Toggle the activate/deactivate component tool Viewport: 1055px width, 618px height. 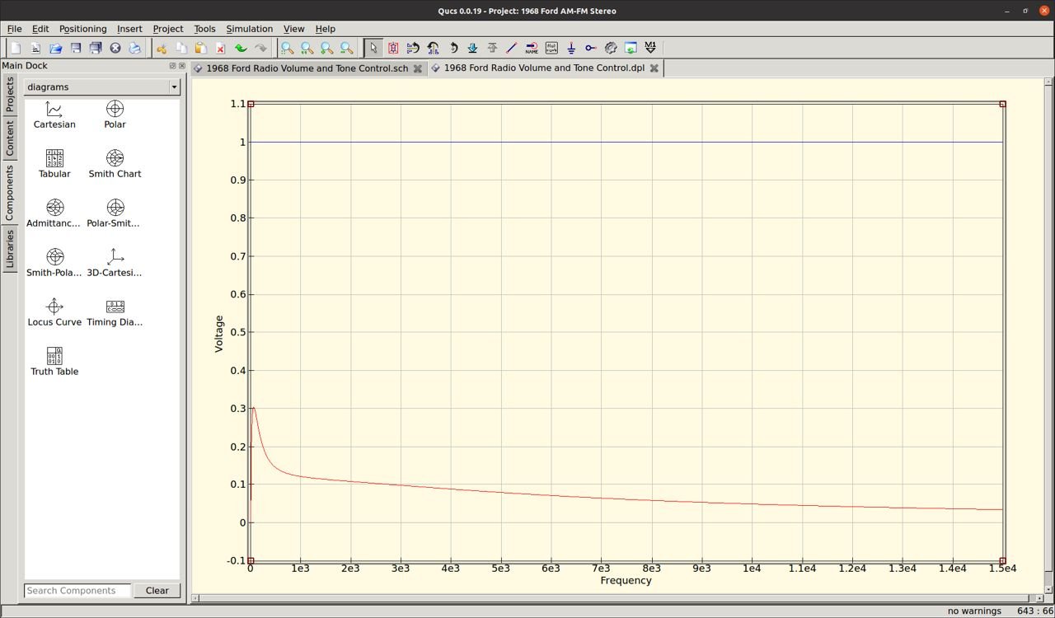[x=393, y=49]
